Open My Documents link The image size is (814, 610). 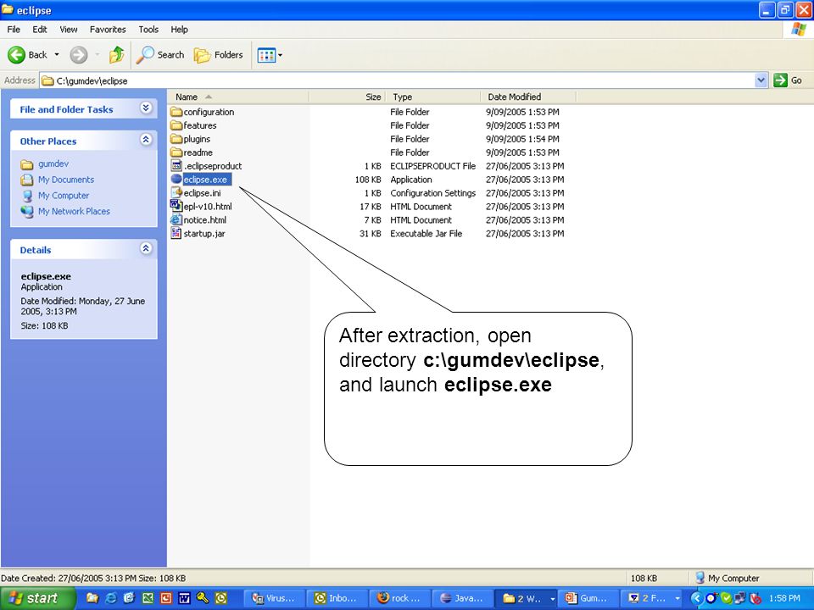[66, 180]
